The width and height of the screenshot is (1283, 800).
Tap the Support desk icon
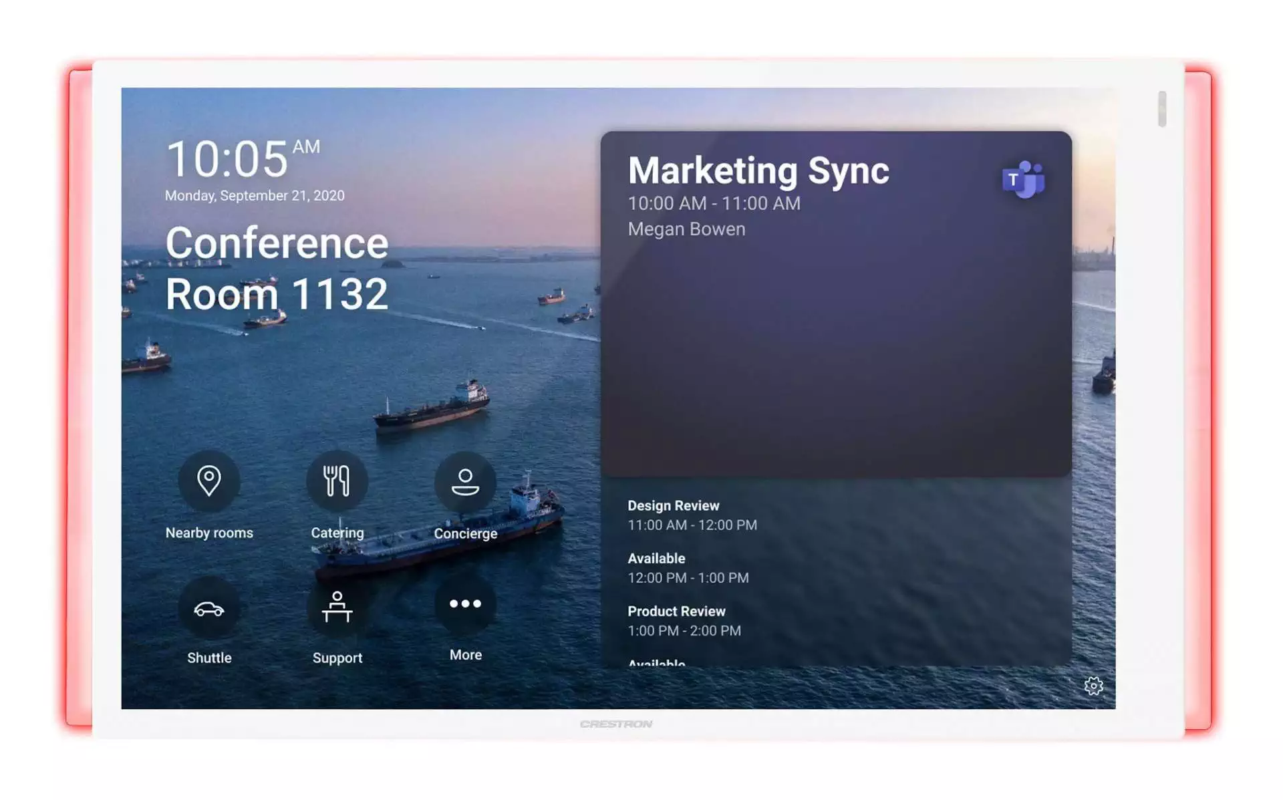pos(337,608)
